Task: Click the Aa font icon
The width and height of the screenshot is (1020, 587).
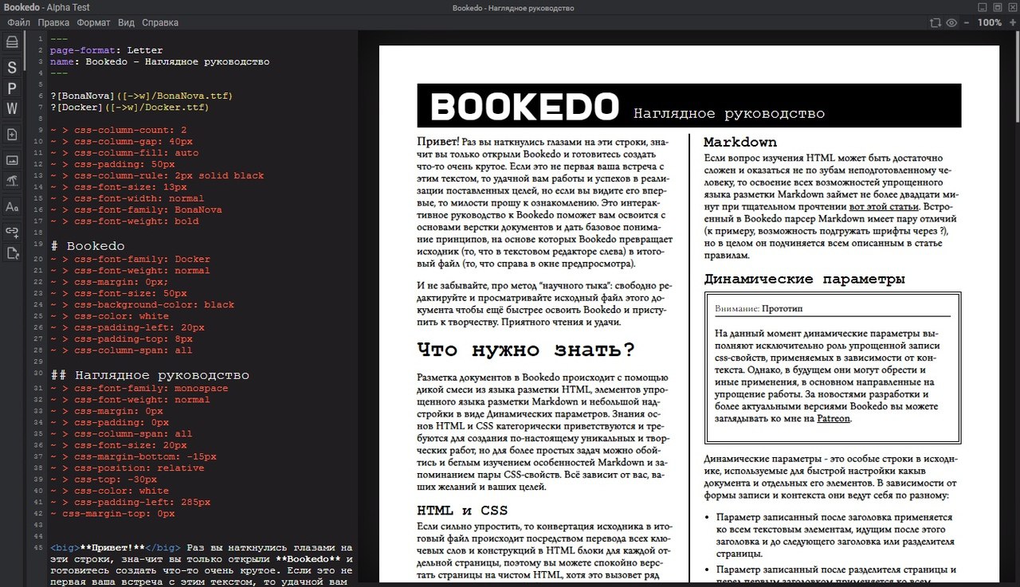Action: click(x=12, y=207)
